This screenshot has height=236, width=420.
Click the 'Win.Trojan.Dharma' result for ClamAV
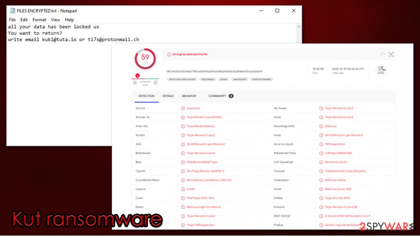pos(205,171)
